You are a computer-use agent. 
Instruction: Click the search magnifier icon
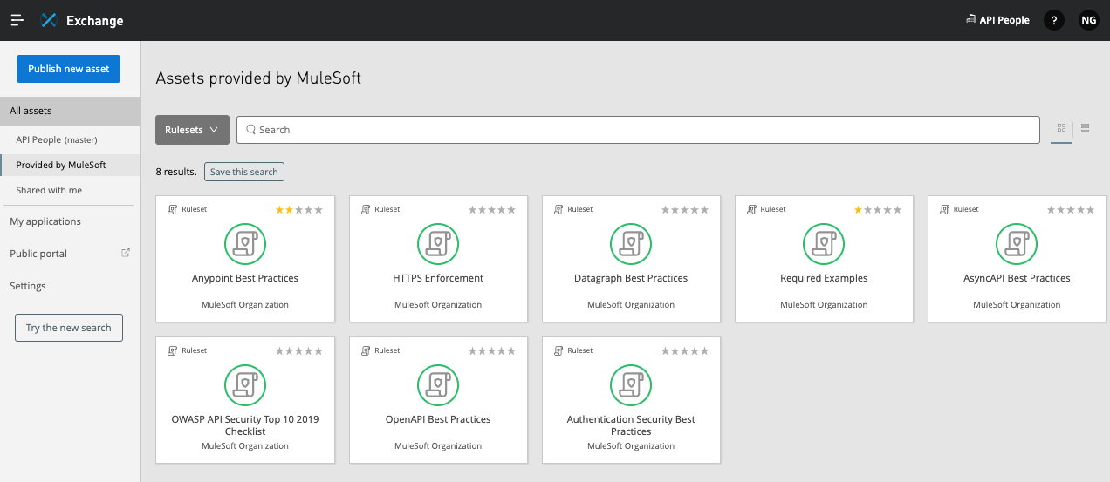[x=251, y=130]
